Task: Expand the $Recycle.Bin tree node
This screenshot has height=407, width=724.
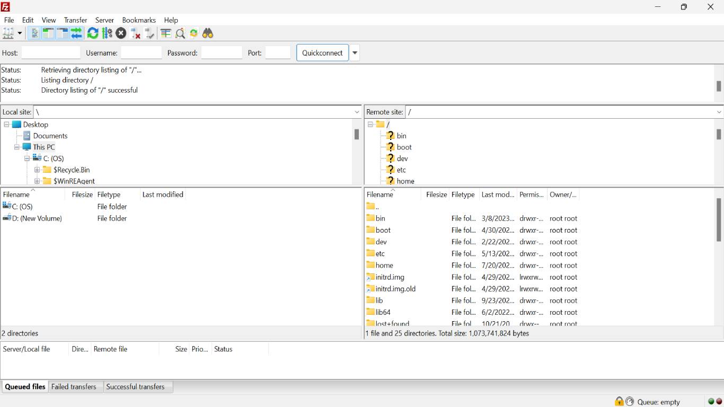Action: (x=37, y=170)
